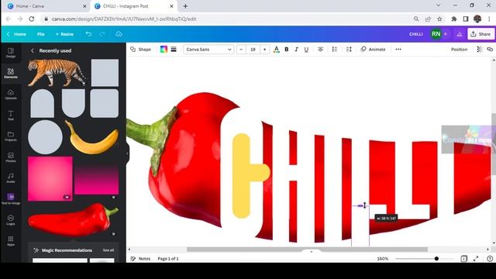Screen dimensions: 496x279
Task: Open the Projects panel in sidebar
Action: click(11, 136)
